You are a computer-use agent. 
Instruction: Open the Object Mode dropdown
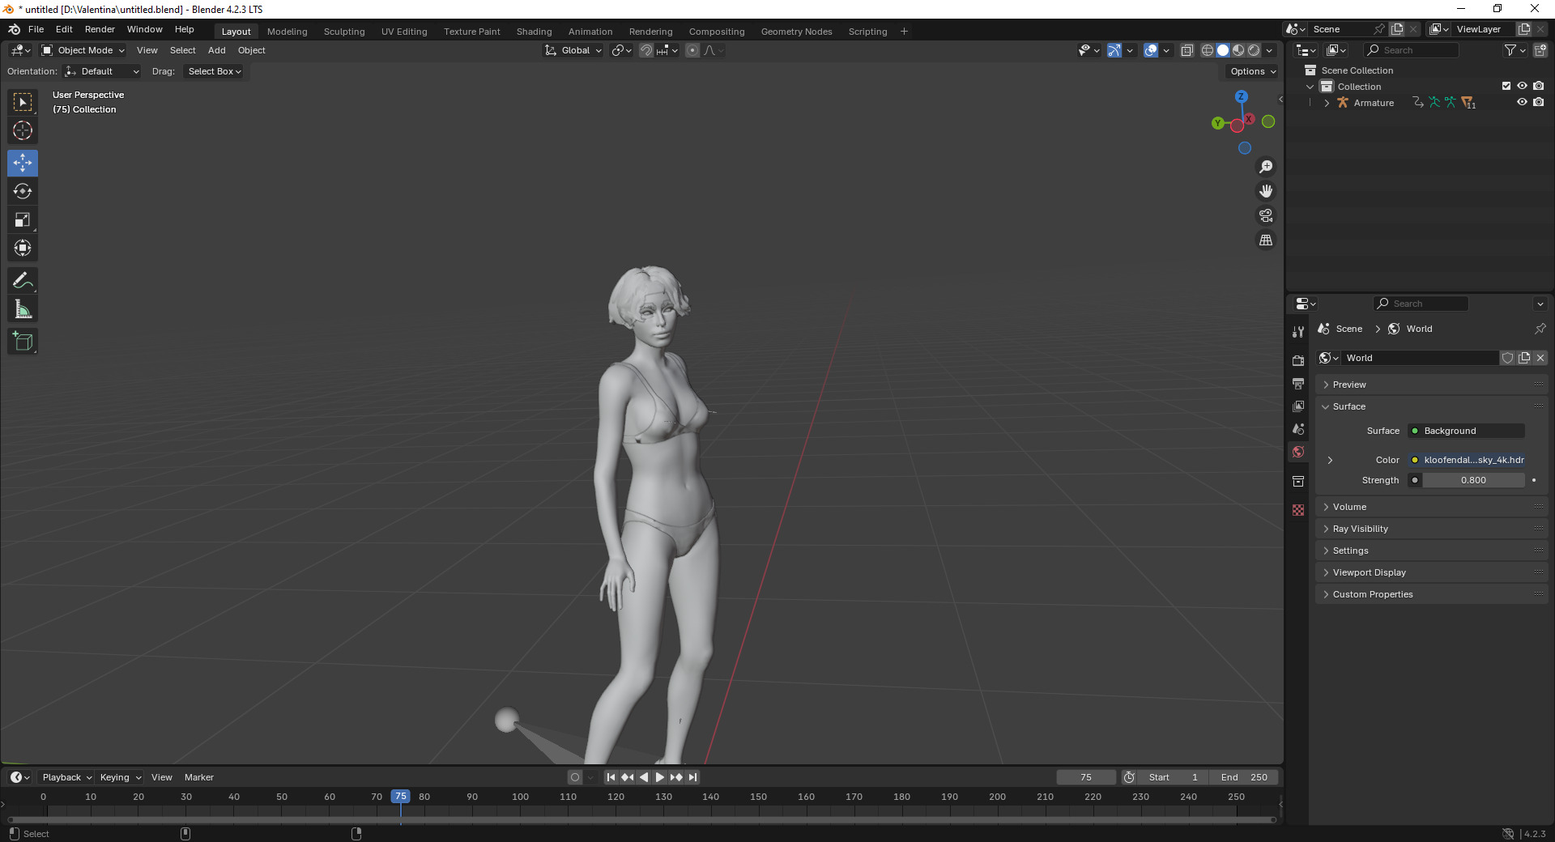[x=83, y=50]
